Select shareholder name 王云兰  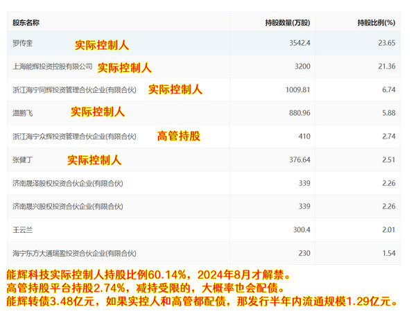23,230
